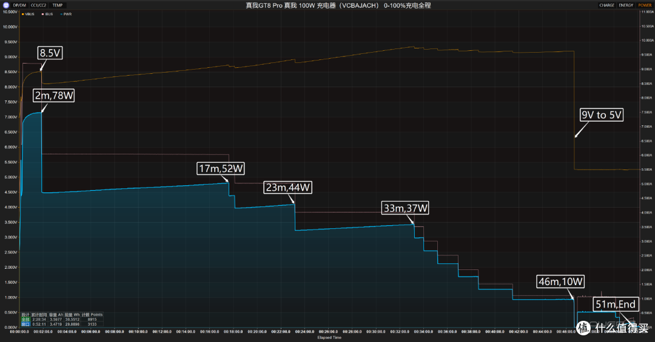The width and height of the screenshot is (655, 342).
Task: Click the 00:16:00.0 time axis tick
Action: [209, 332]
